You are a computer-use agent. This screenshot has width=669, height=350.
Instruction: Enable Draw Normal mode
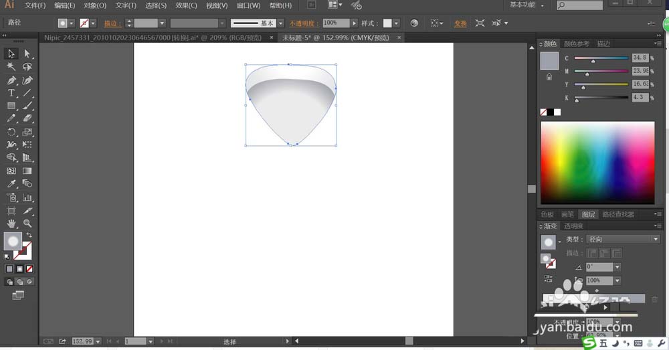point(9,282)
